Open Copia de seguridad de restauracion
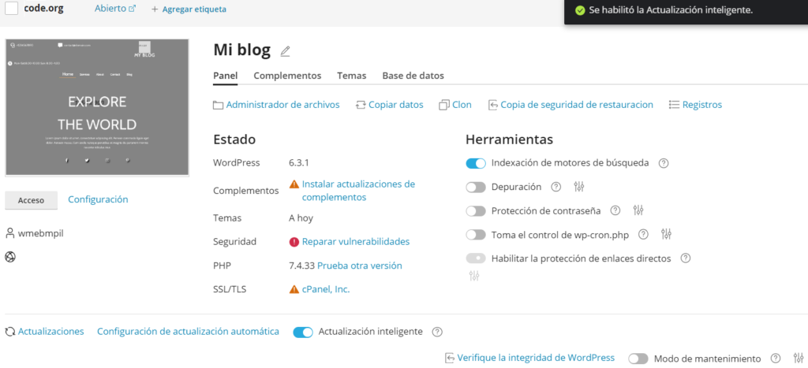808x368 pixels. click(570, 105)
